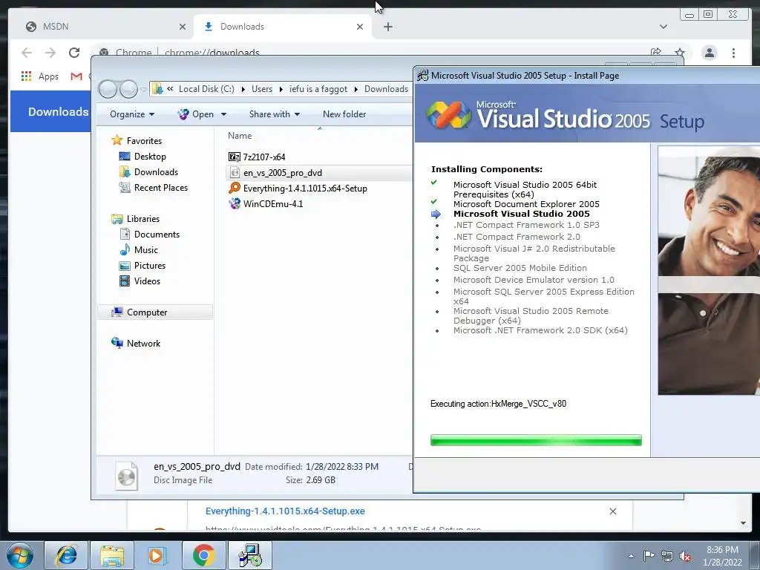Open the Chrome profile avatar

point(709,53)
